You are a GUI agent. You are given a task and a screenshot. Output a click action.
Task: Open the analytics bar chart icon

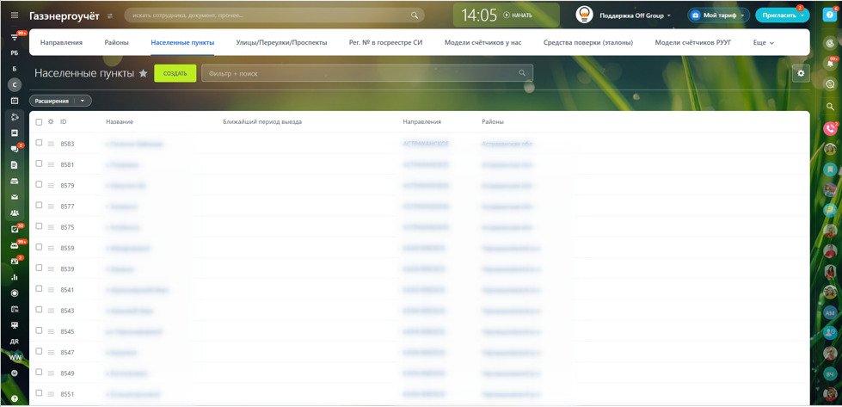[x=15, y=277]
